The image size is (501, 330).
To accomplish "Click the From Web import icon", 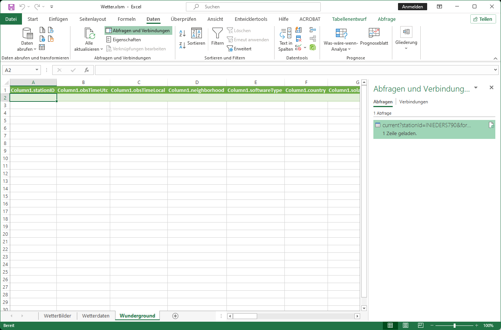I will pos(42,39).
